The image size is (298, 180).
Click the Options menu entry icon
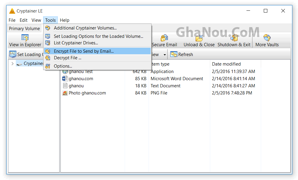48,66
